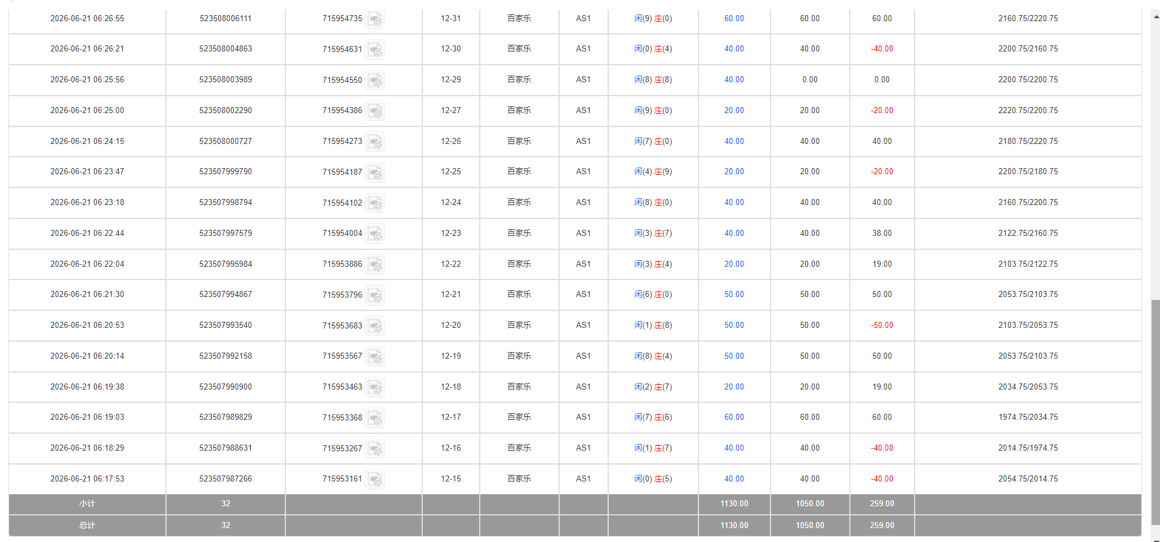Open bet amount 50.00 link for order 523507994867
This screenshot has width=1160, height=542.
pos(734,295)
